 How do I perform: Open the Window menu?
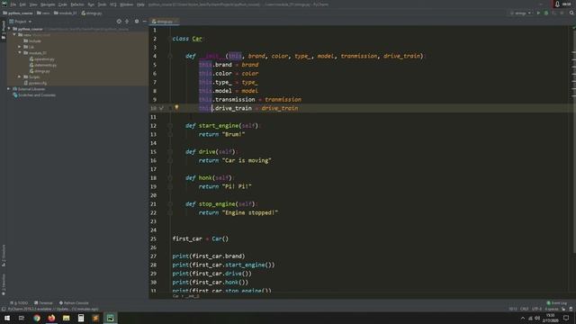pyautogui.click(x=127, y=4)
